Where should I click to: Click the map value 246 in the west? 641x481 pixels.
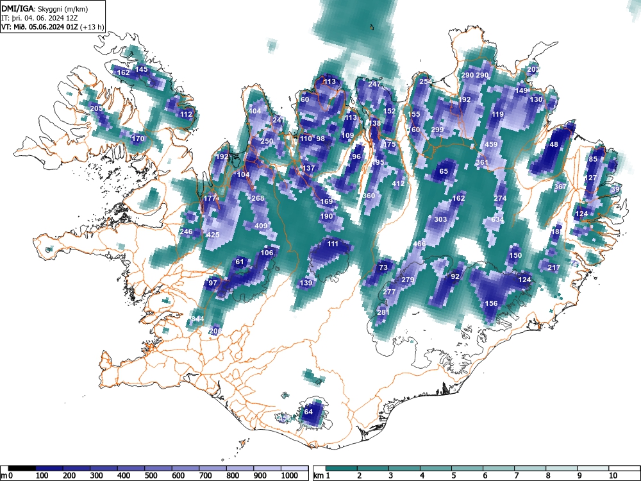[186, 232]
